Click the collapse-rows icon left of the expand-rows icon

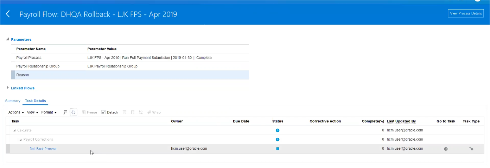(x=125, y=112)
